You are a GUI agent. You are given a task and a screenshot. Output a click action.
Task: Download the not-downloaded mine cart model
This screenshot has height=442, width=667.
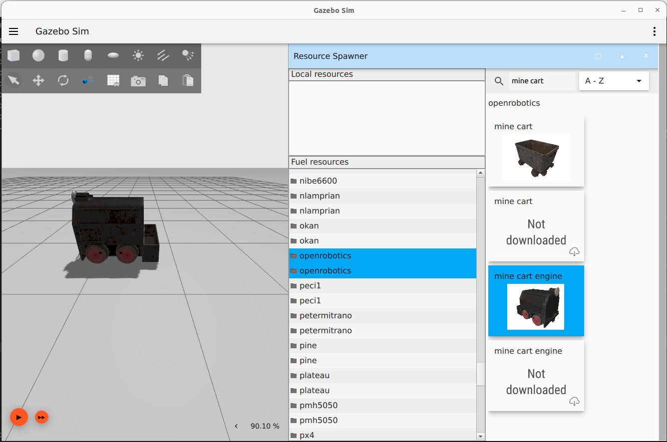(x=574, y=251)
